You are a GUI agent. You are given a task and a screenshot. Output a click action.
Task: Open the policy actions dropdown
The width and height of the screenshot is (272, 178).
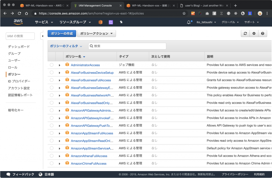click(96, 33)
